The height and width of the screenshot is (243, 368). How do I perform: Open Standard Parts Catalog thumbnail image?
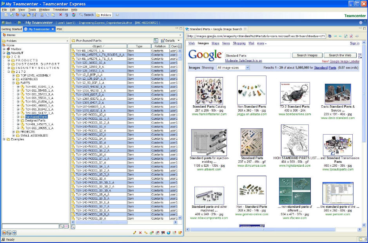[x=209, y=91]
